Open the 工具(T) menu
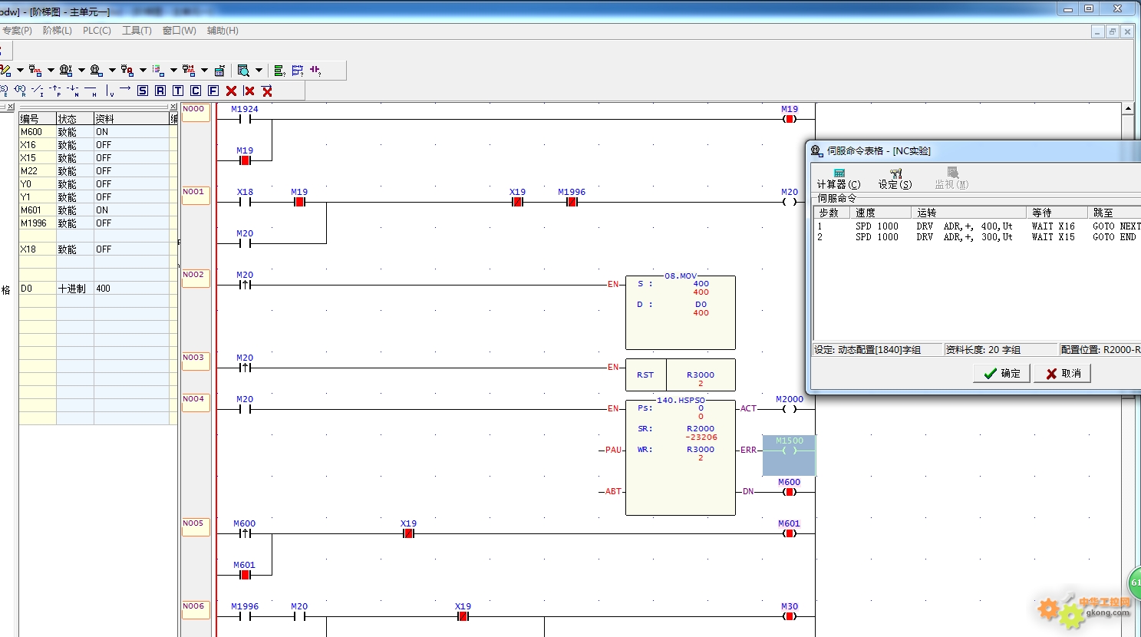This screenshot has width=1141, height=637. tap(137, 31)
